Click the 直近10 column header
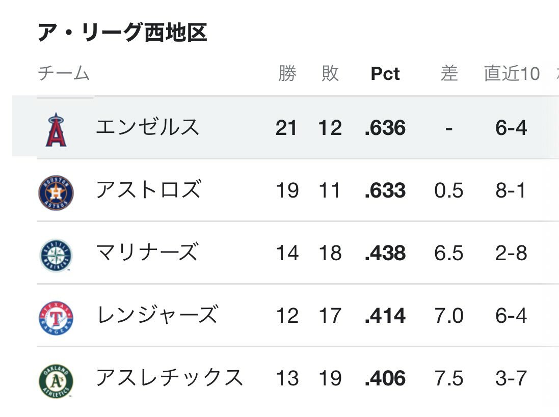This screenshot has width=559, height=417. click(512, 73)
